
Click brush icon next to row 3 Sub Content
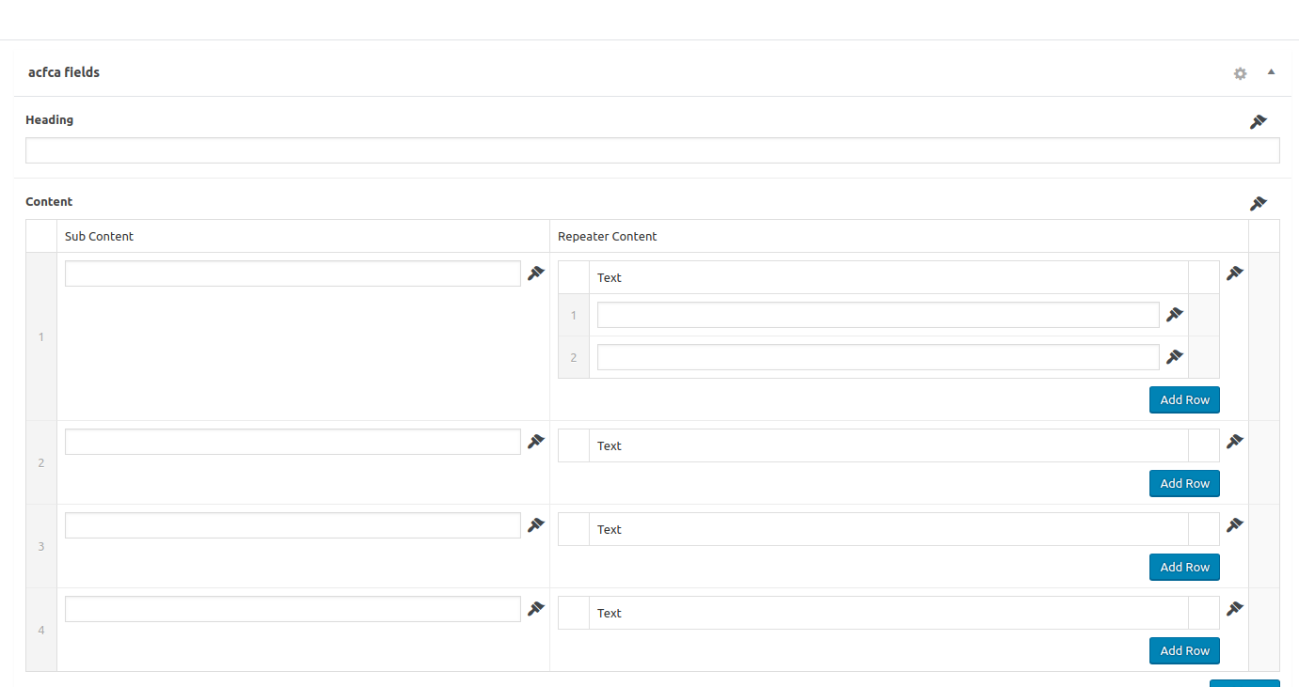[x=536, y=524]
